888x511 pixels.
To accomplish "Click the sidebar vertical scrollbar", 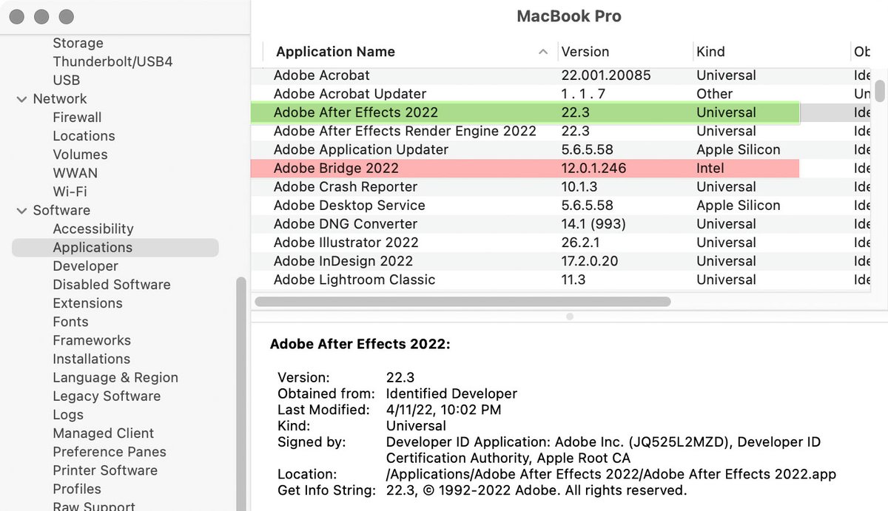I will 240,394.
